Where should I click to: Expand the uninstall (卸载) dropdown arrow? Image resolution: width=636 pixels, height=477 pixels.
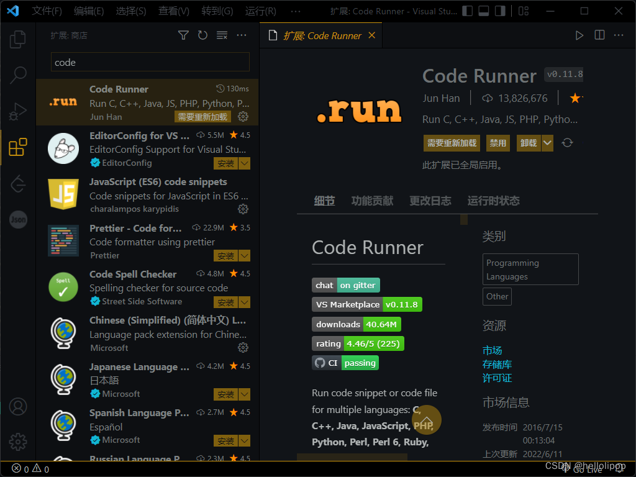coord(547,143)
